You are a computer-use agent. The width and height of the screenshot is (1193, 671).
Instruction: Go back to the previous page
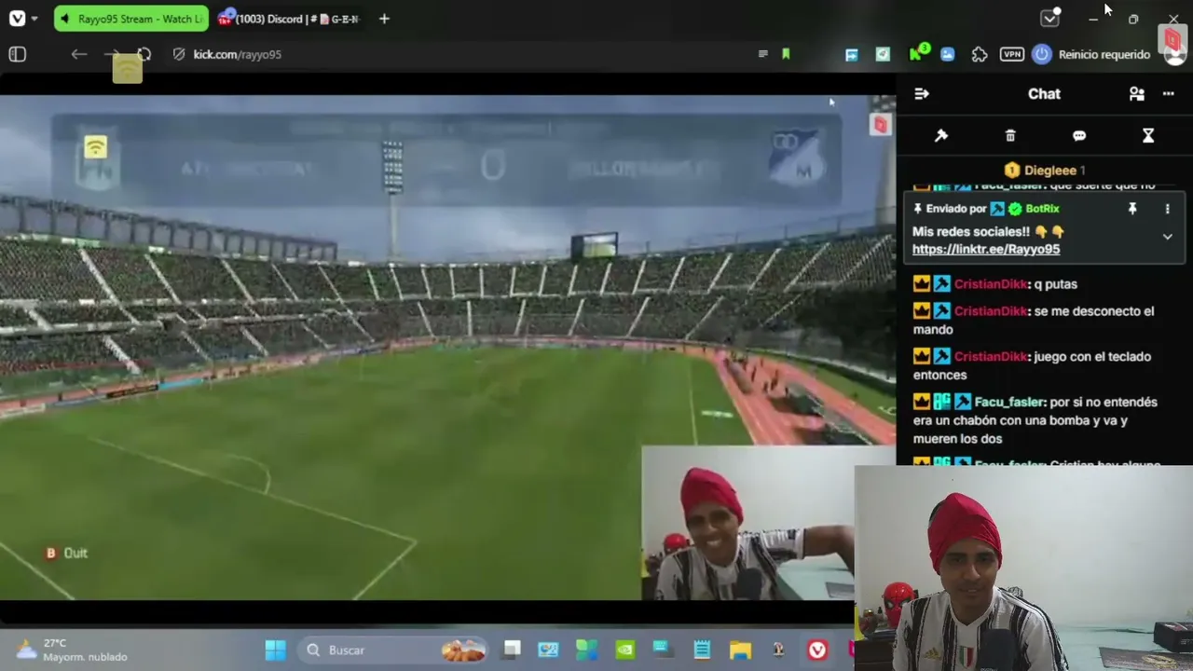[79, 54]
